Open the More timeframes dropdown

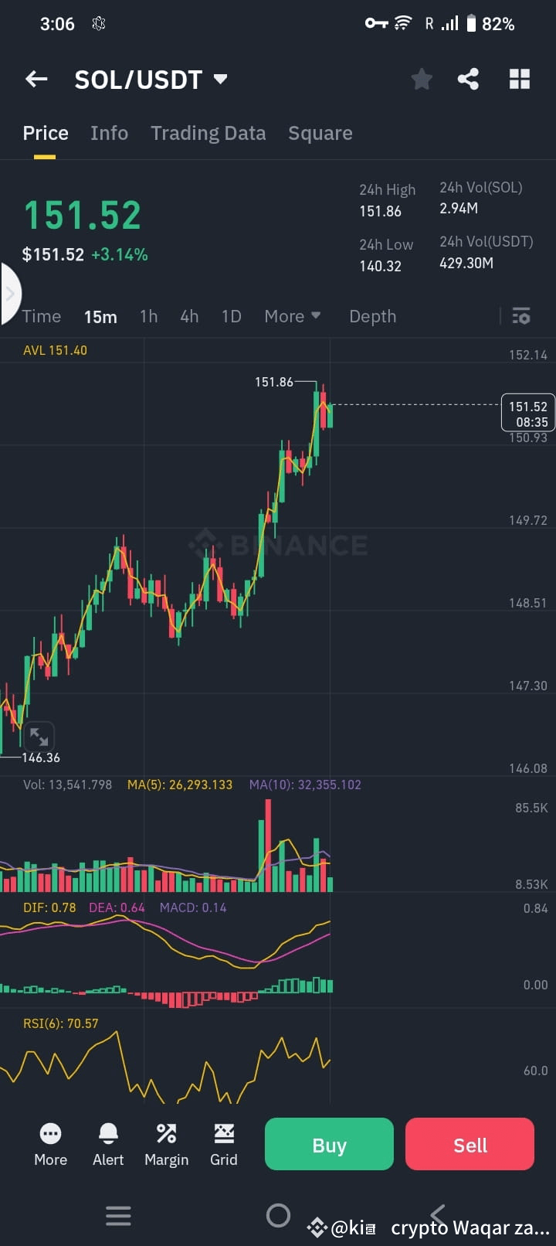(x=292, y=316)
